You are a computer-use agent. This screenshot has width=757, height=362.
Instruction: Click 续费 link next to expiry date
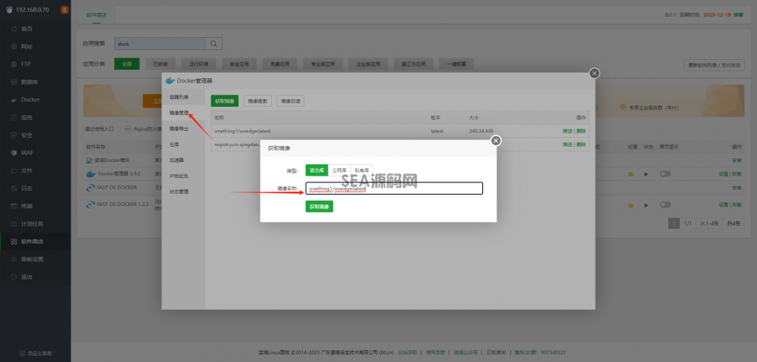click(x=739, y=15)
